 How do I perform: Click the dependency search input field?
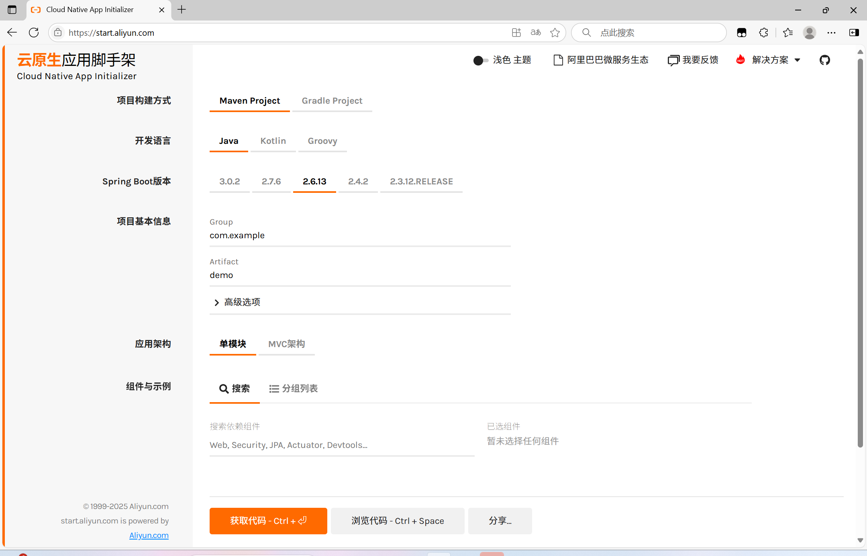(342, 445)
